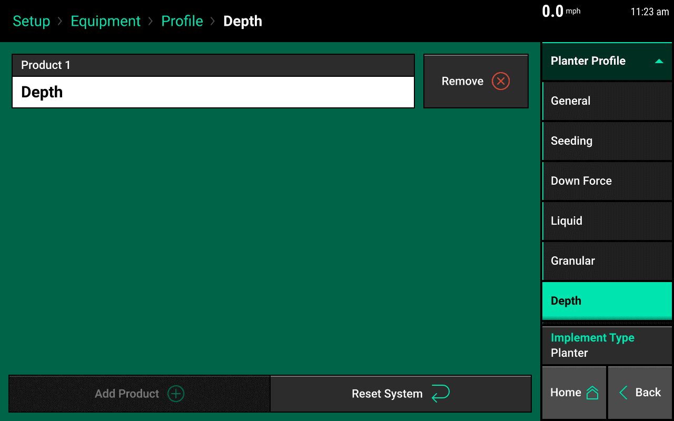Go to Setup in breadcrumb

point(32,22)
